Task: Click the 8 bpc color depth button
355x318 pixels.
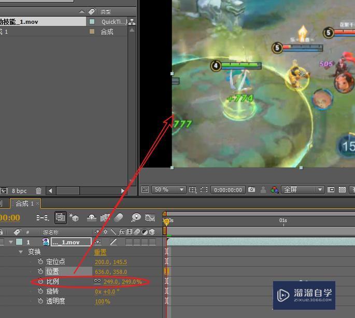Action: pyautogui.click(x=19, y=191)
